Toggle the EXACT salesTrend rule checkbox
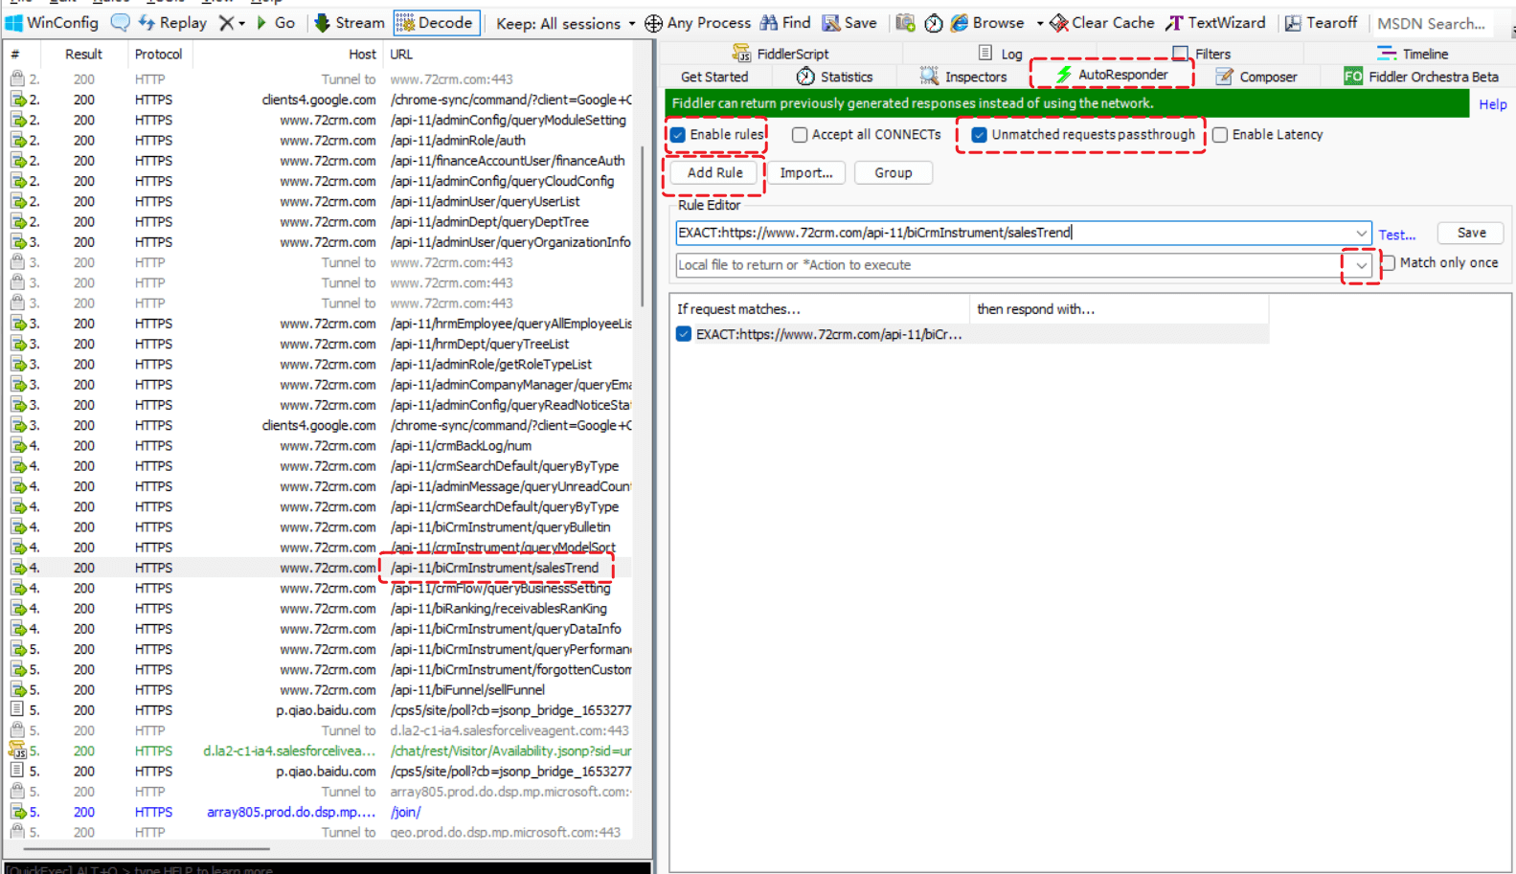The height and width of the screenshot is (874, 1516). (x=684, y=334)
